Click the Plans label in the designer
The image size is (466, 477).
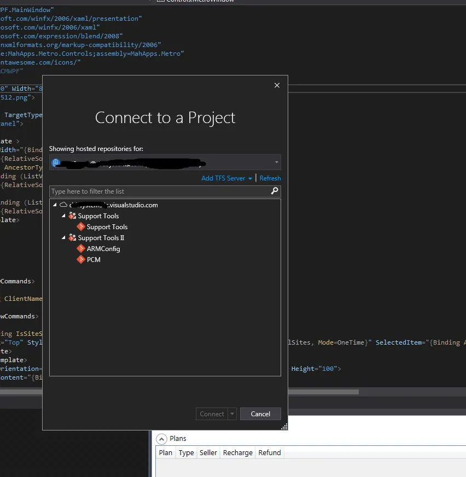[x=178, y=439]
